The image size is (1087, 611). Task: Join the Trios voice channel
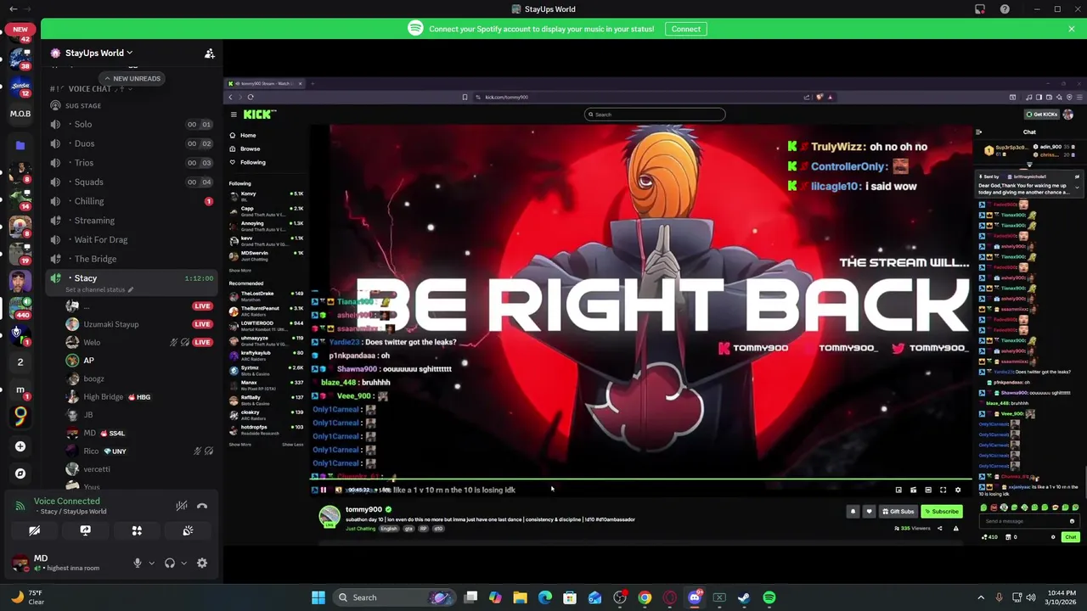[x=132, y=162]
